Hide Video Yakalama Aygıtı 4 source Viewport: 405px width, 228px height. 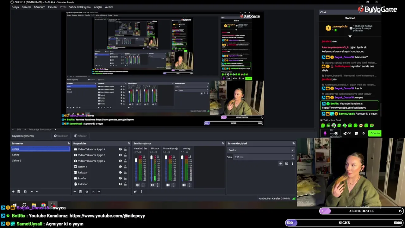tap(120, 149)
